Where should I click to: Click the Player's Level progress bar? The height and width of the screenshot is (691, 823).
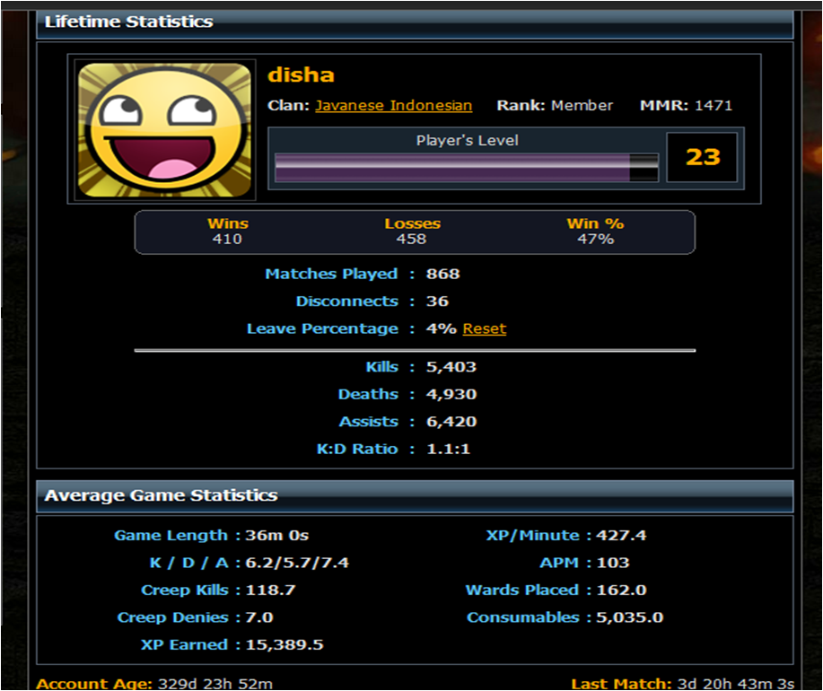pyautogui.click(x=467, y=168)
